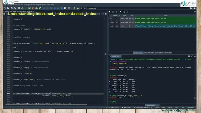Start debugging the file
The width and height of the screenshot is (201, 113).
44,8
